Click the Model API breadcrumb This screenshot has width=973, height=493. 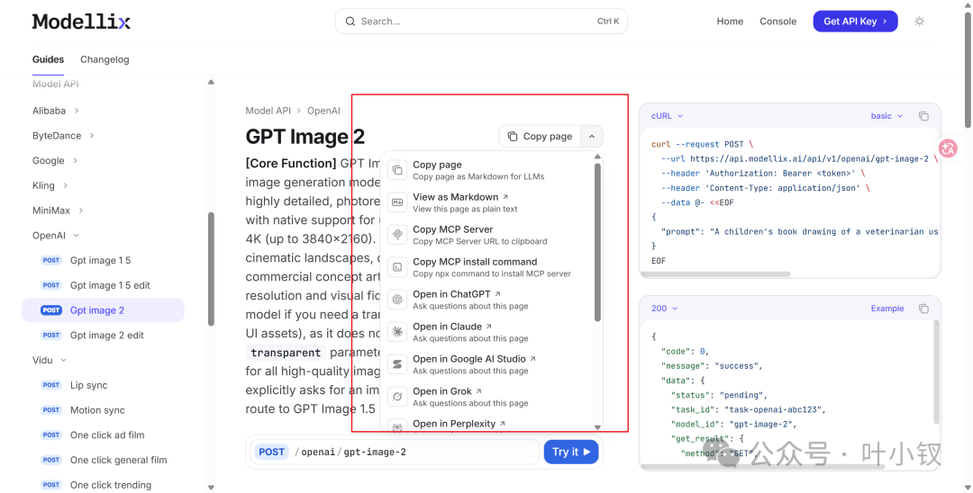coord(268,111)
